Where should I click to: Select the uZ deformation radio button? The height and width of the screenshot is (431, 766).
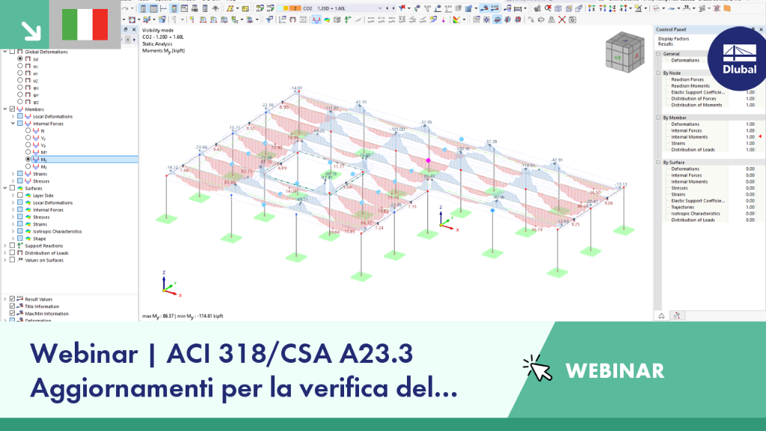pos(20,80)
